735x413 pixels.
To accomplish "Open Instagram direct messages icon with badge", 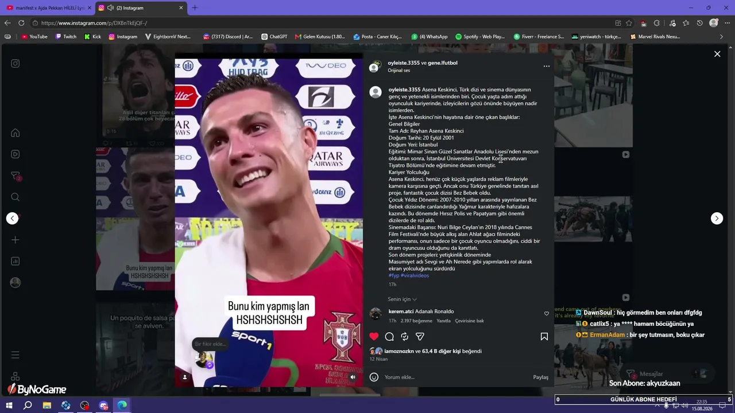I will tap(16, 176).
